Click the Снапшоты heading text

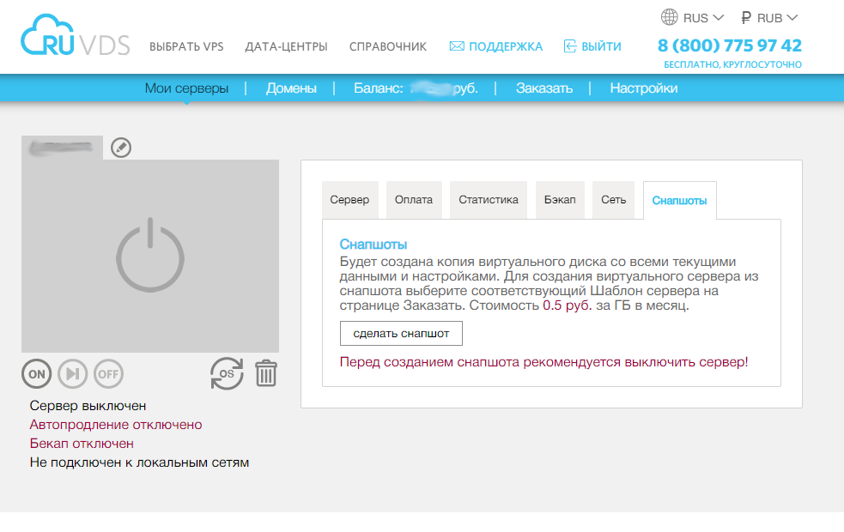click(x=373, y=245)
